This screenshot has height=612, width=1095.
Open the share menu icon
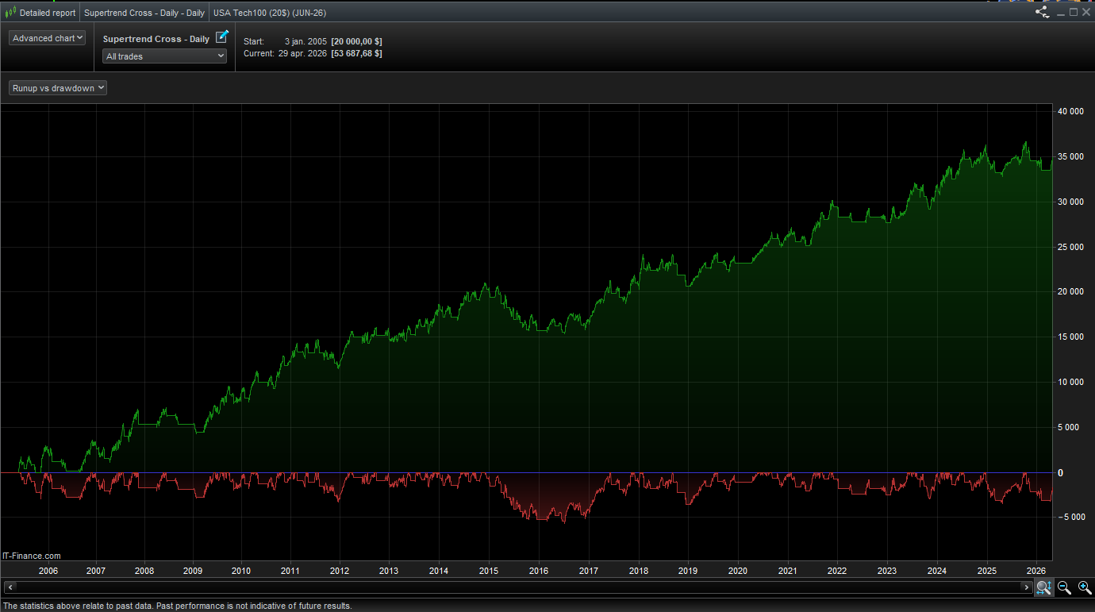pyautogui.click(x=1043, y=12)
